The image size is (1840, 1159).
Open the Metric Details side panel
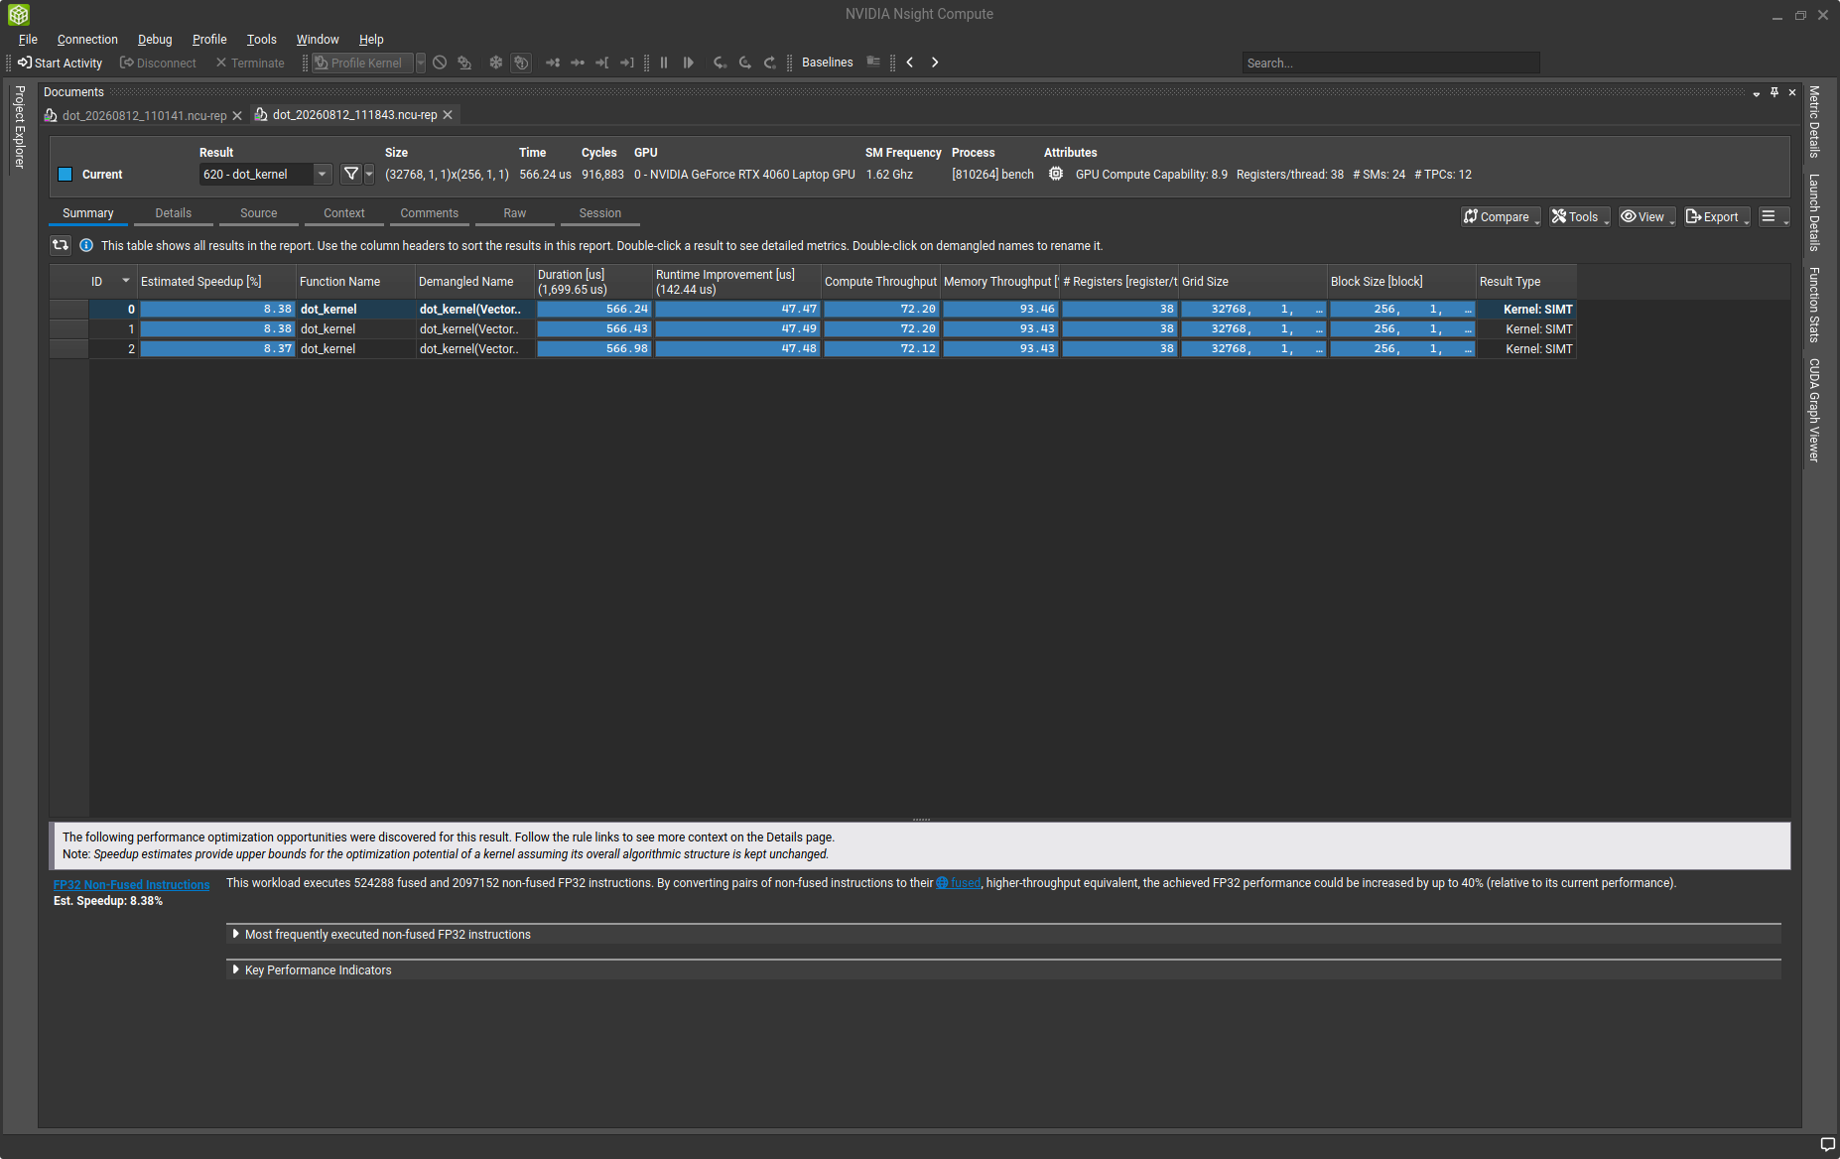point(1814,121)
